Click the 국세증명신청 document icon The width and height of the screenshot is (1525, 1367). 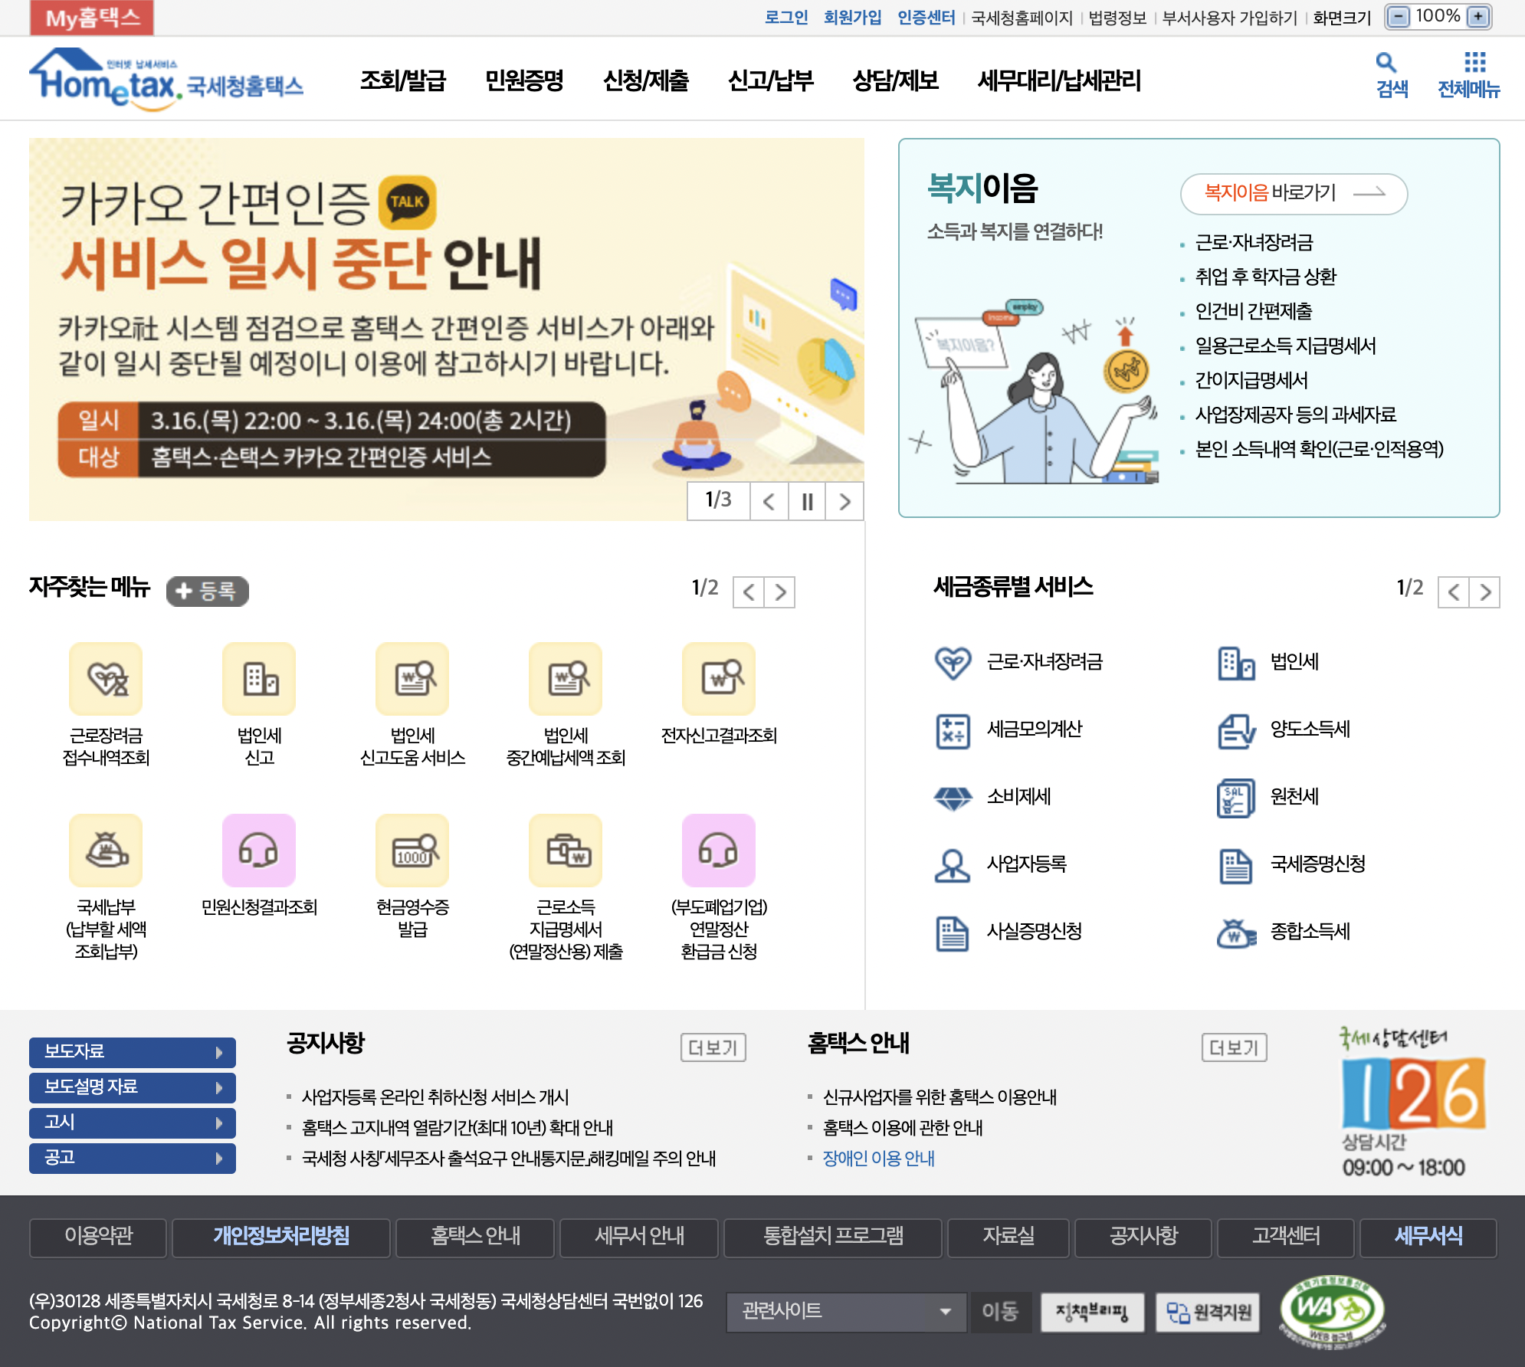[x=1236, y=866]
